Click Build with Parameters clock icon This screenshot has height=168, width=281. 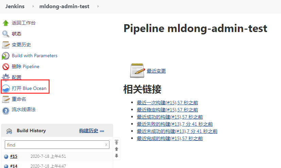(x=6, y=56)
